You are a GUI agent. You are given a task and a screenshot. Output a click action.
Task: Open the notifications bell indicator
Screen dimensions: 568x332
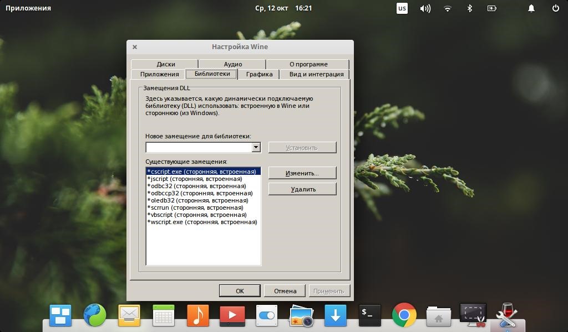click(x=531, y=8)
